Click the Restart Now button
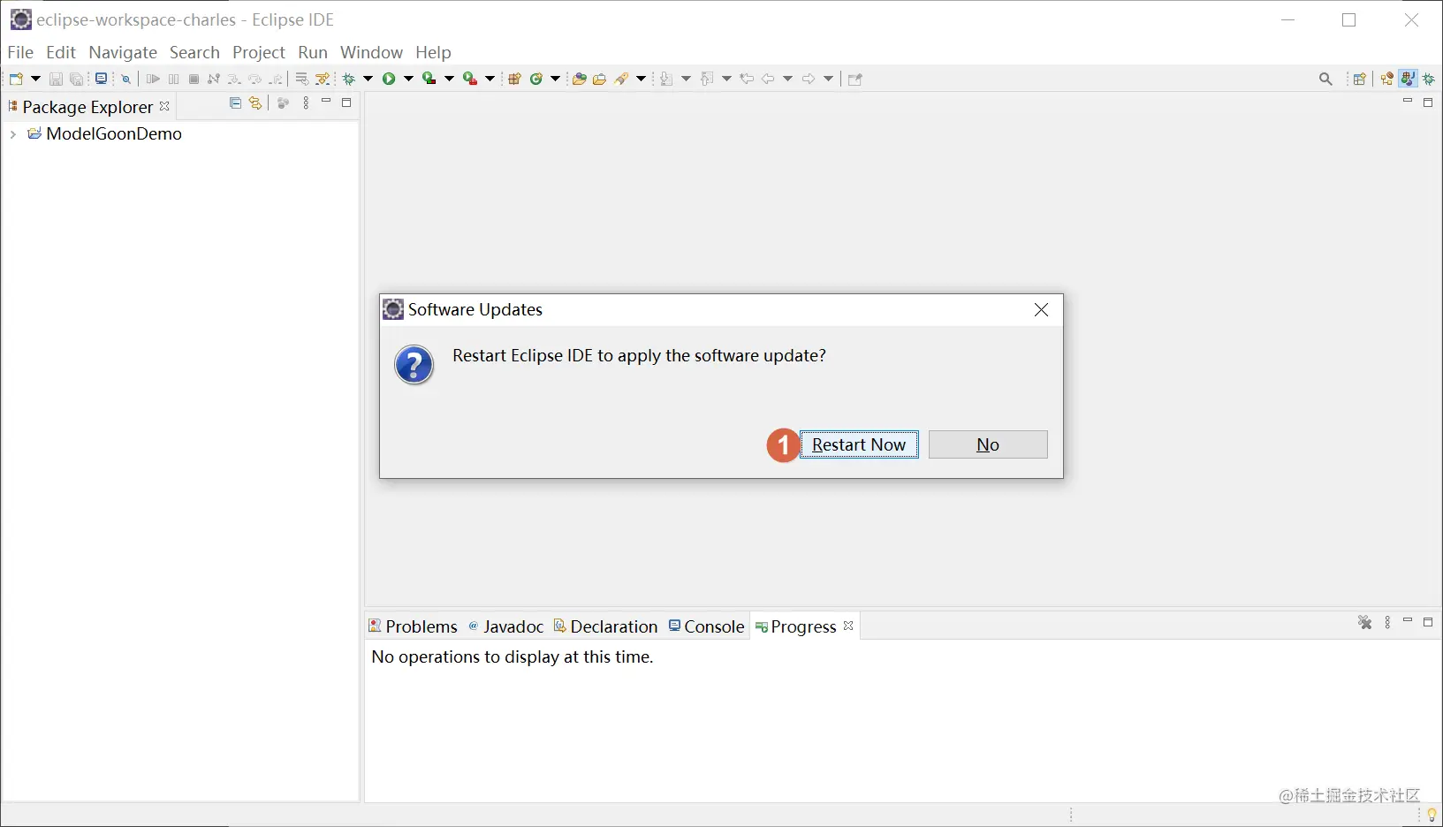The width and height of the screenshot is (1443, 827). tap(859, 444)
